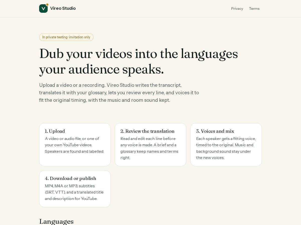Select the '1. Upload' card heading
This screenshot has height=225, width=301.
click(55, 131)
